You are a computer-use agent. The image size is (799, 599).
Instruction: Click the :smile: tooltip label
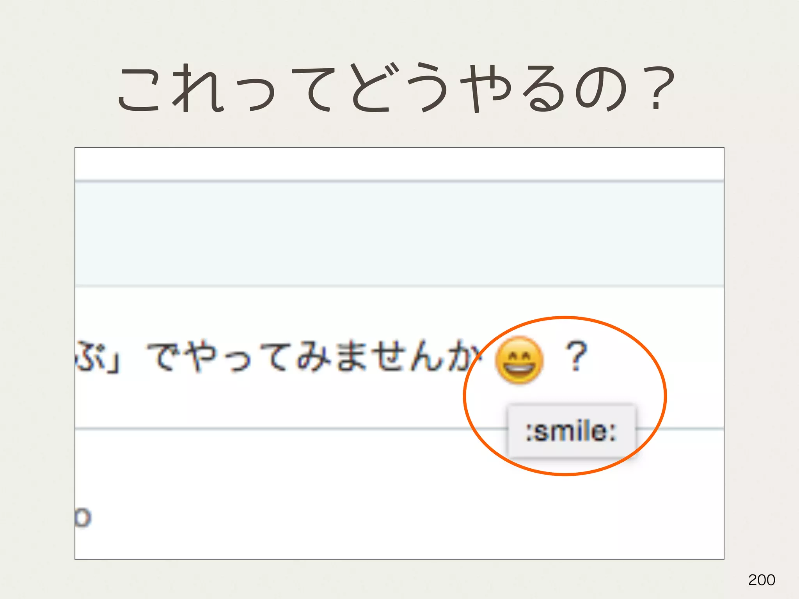pos(571,431)
